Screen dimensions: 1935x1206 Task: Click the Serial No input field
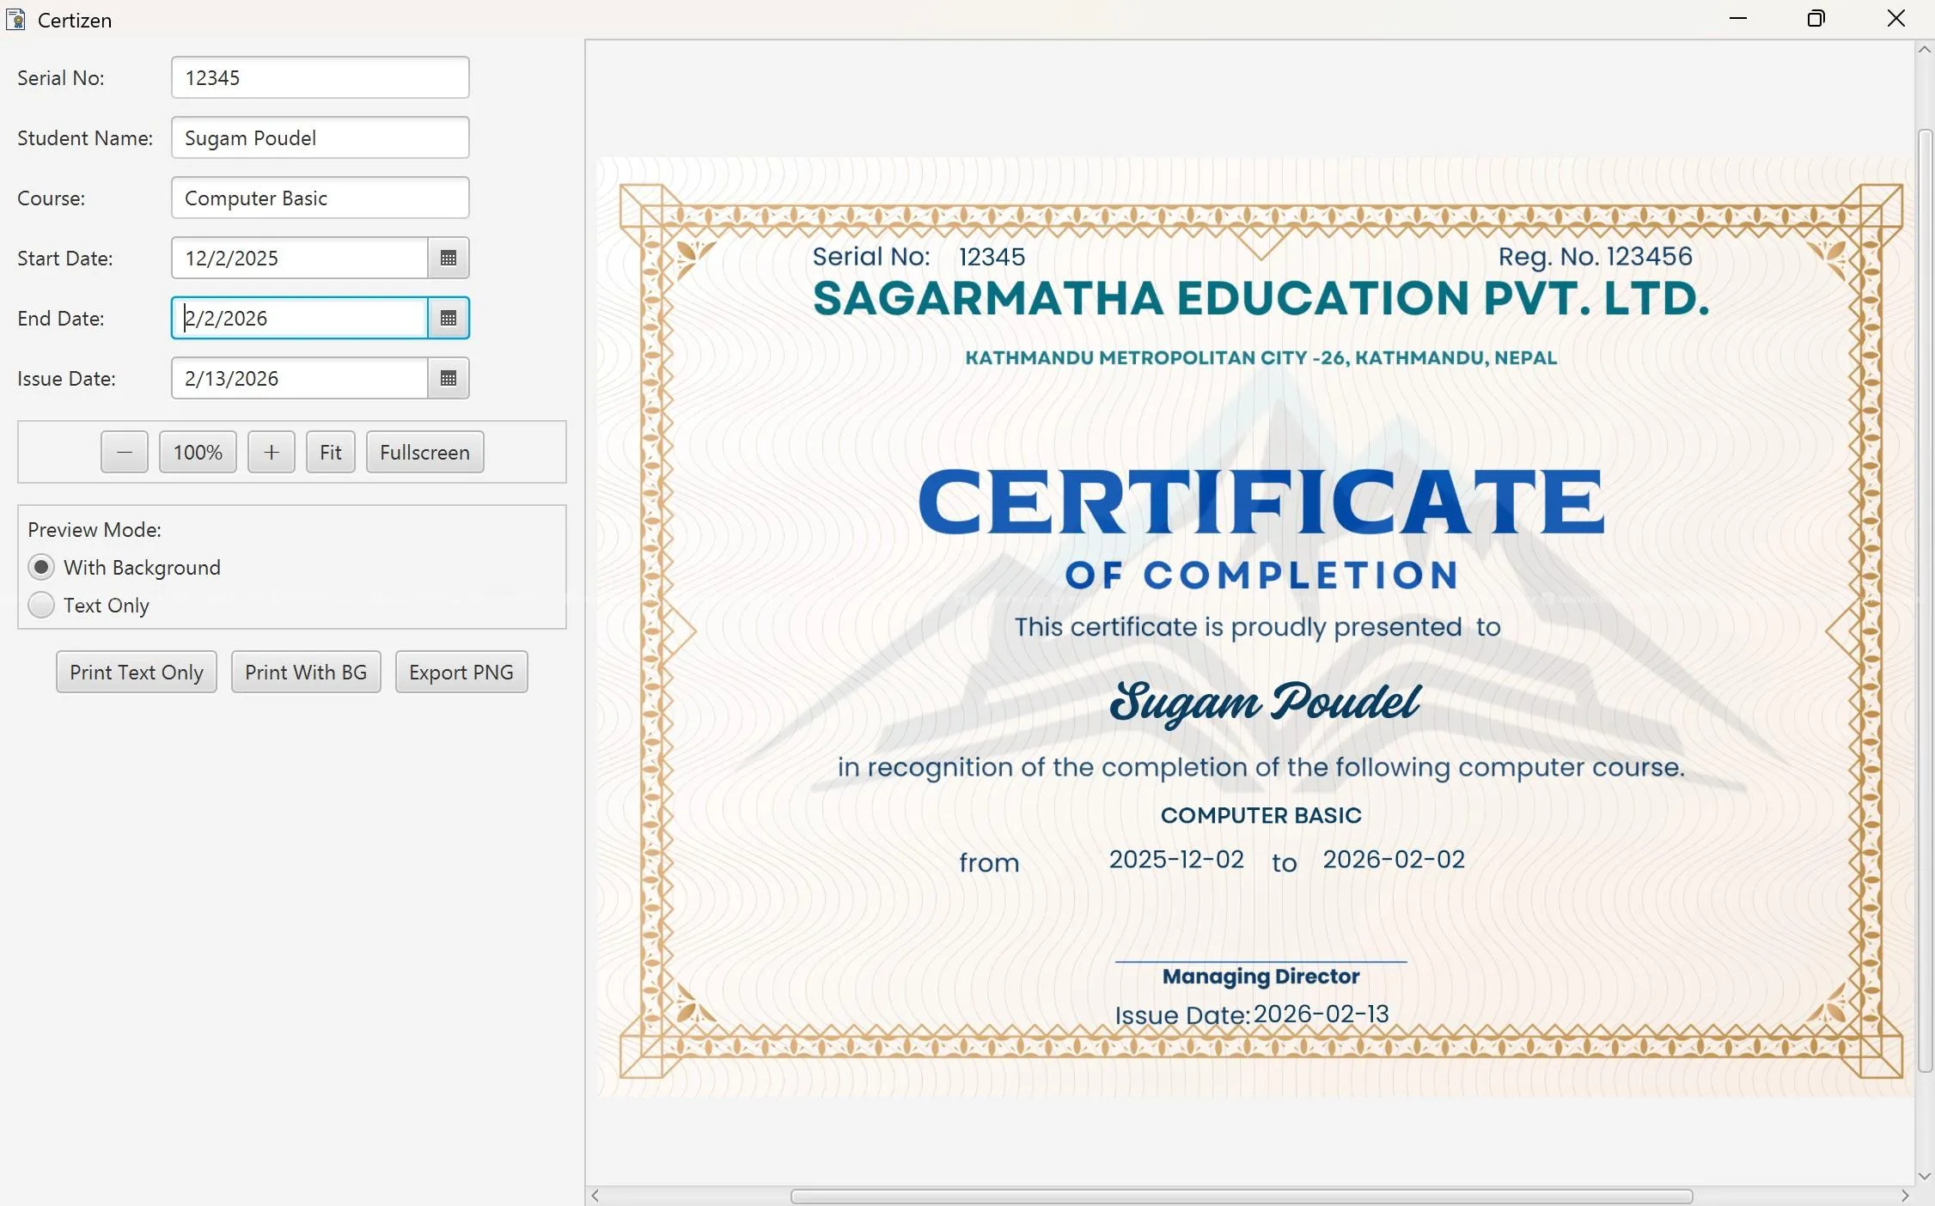click(x=320, y=77)
